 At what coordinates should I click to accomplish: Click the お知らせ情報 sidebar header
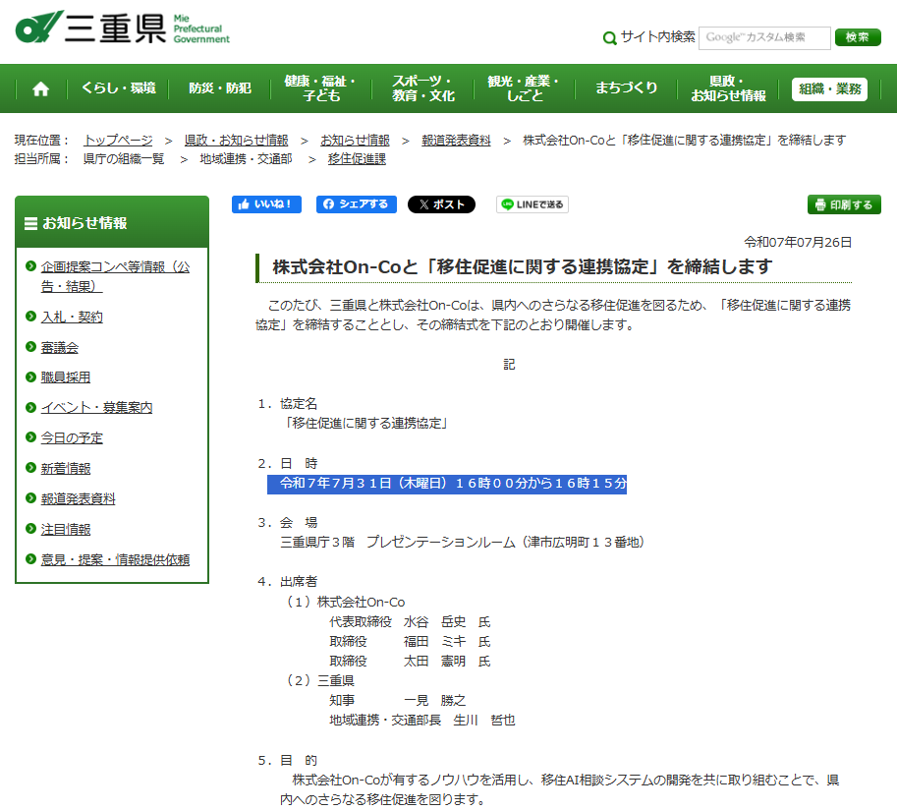tap(112, 222)
